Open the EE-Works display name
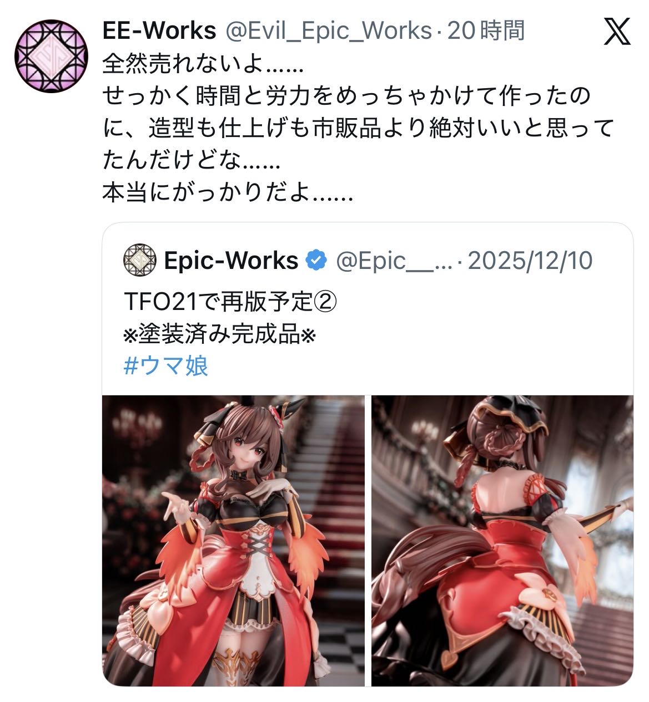This screenshot has width=649, height=702. click(x=159, y=30)
